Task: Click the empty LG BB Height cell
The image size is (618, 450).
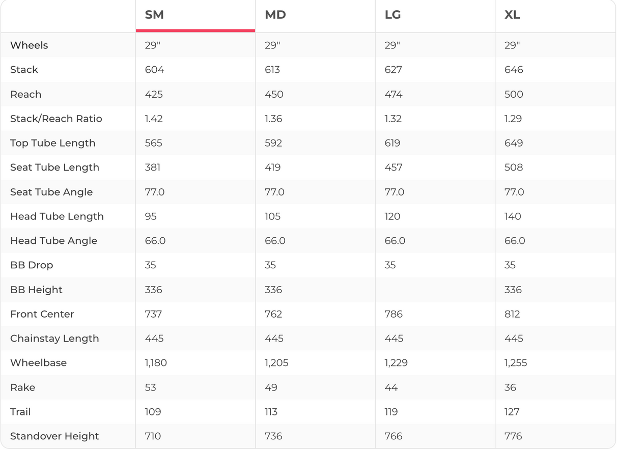Action: click(435, 290)
